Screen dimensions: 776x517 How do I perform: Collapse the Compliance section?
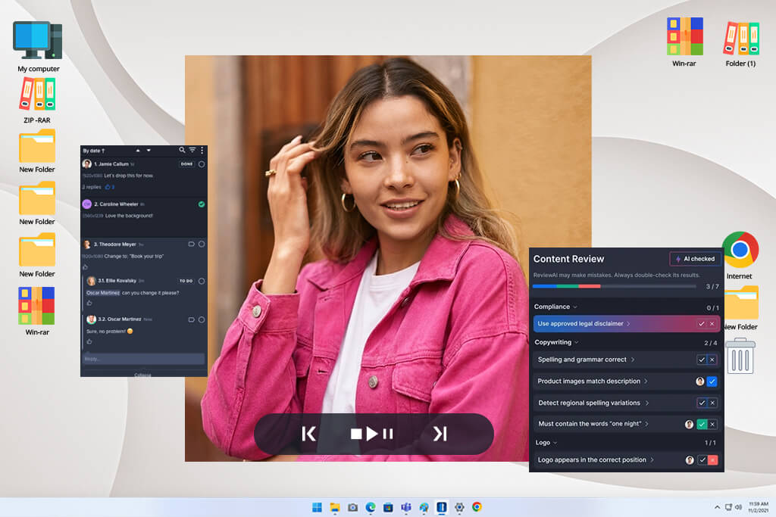(575, 307)
